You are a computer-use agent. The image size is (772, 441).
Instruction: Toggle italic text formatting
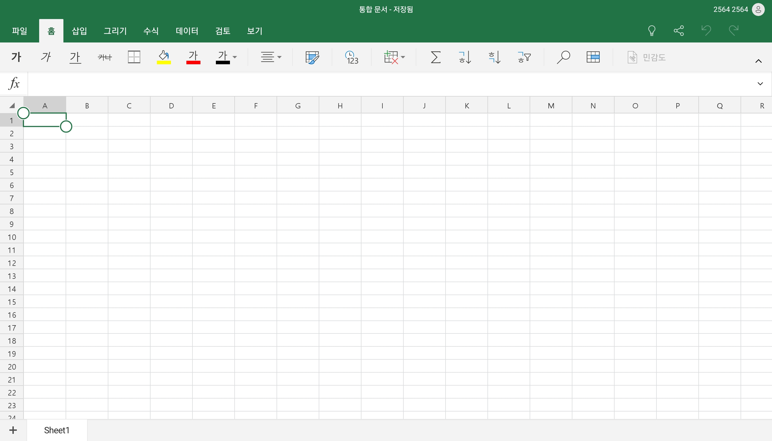pyautogui.click(x=46, y=57)
